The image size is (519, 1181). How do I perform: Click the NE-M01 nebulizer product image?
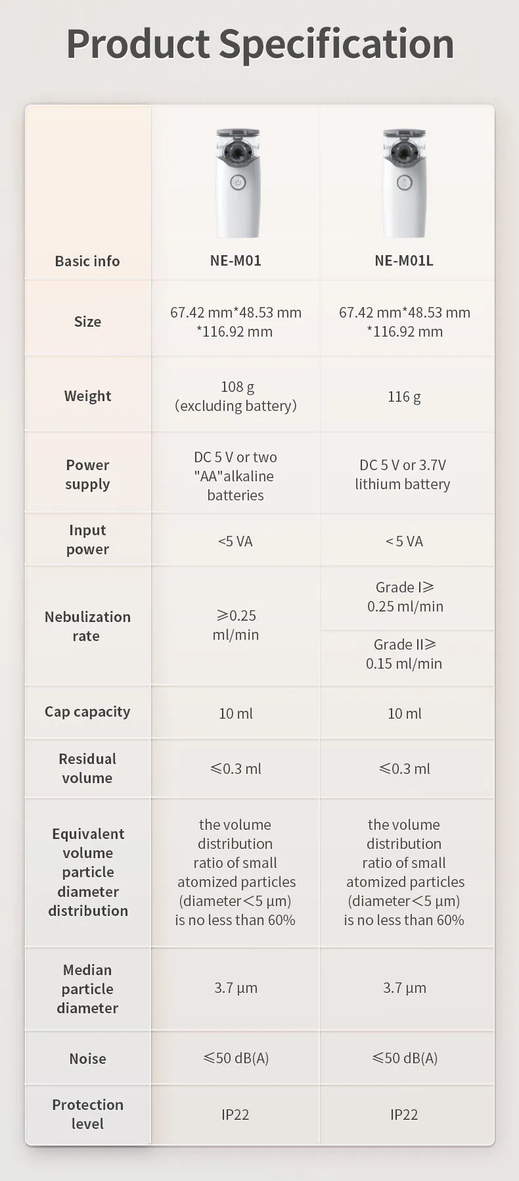pyautogui.click(x=238, y=183)
